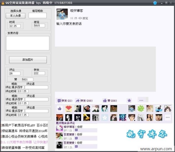This screenshot has width=175, height=152.
Task: Click inside the 发表内容 text area
Action: click(28, 43)
